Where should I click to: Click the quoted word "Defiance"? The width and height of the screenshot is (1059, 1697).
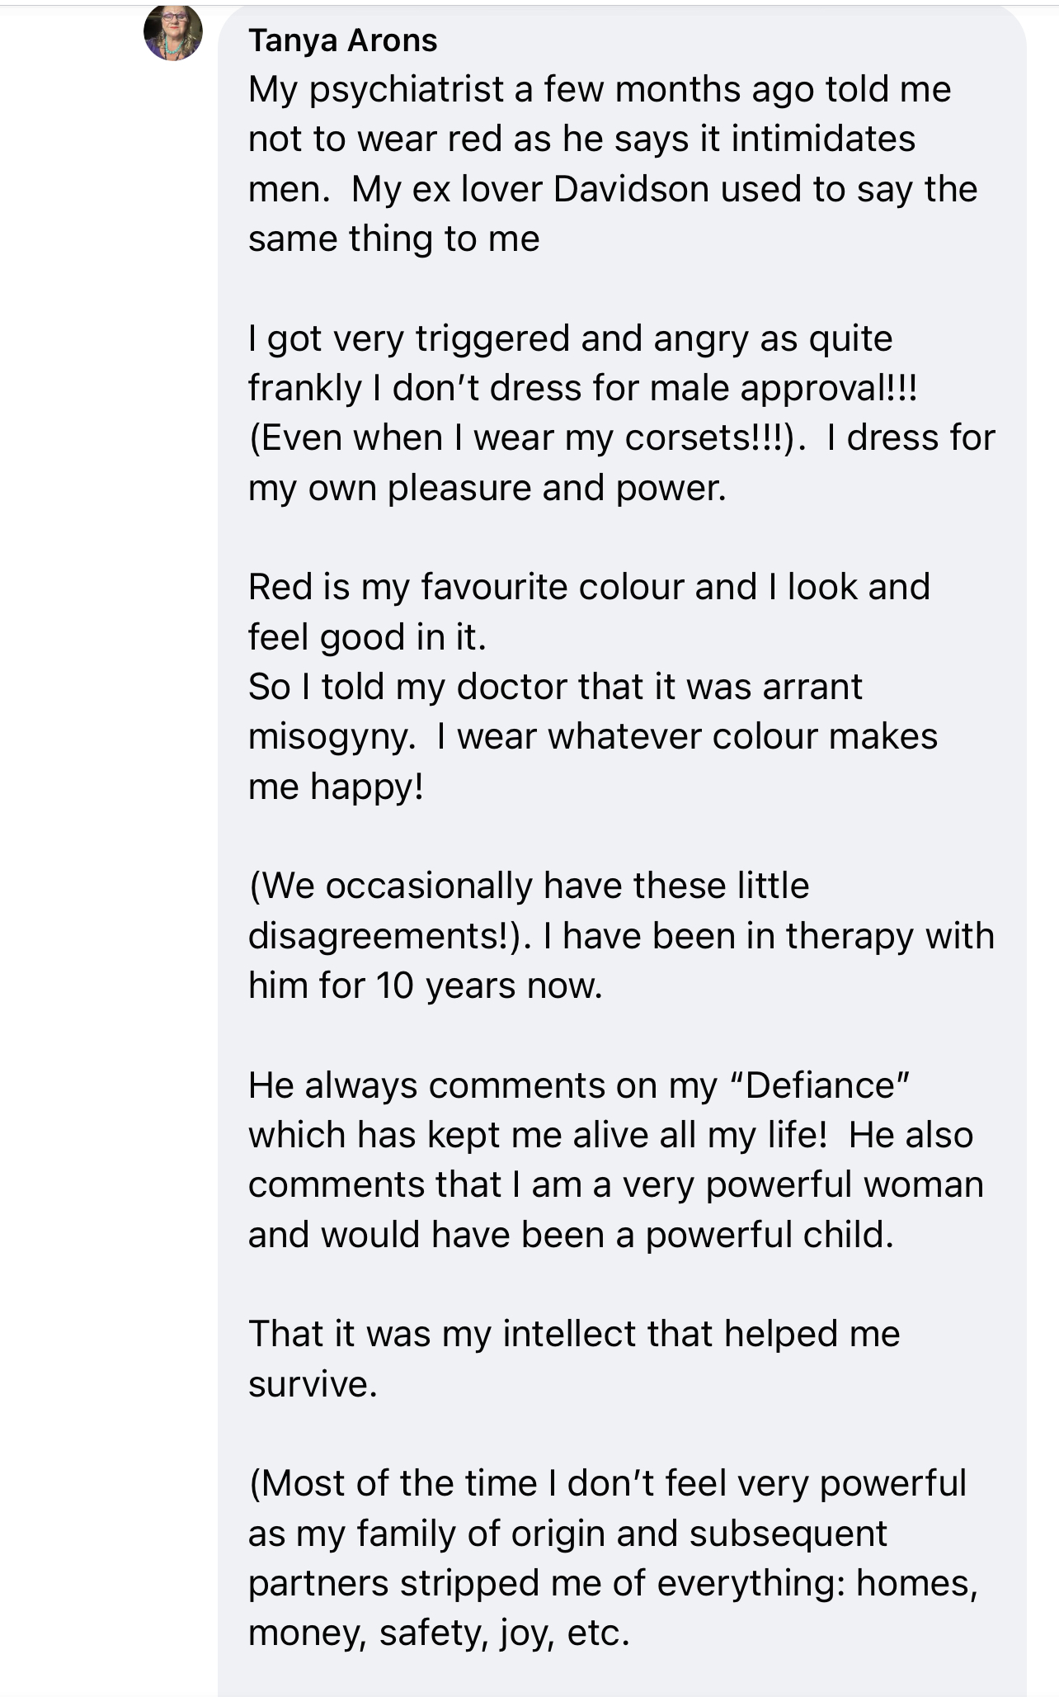pyautogui.click(x=820, y=1085)
